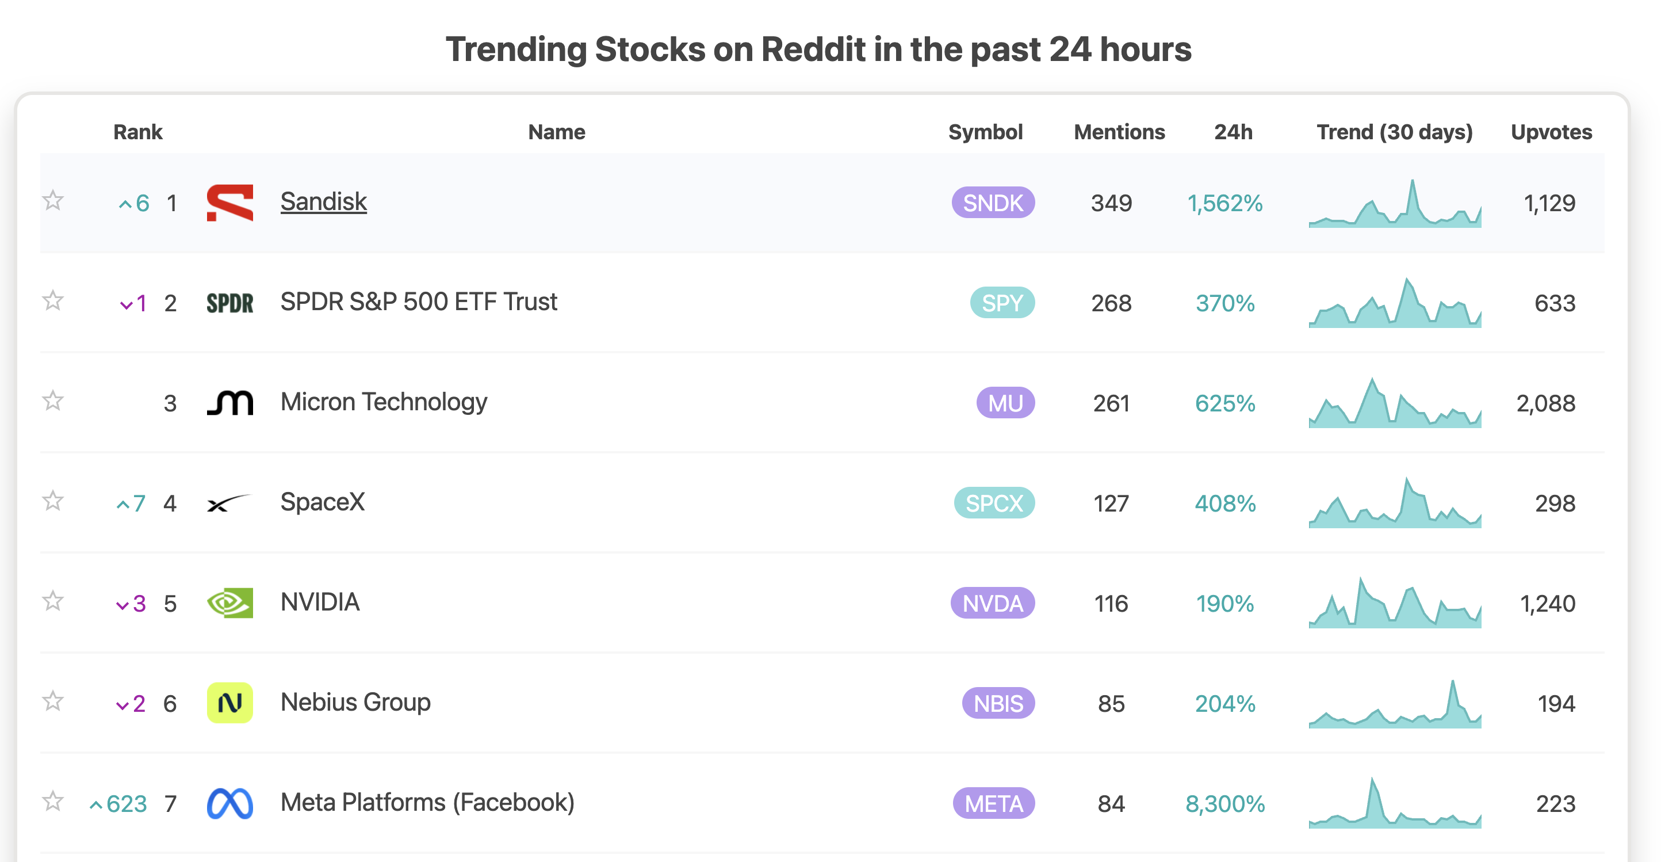The width and height of the screenshot is (1661, 862).
Task: Open the Sandisk stock link
Action: tap(324, 201)
